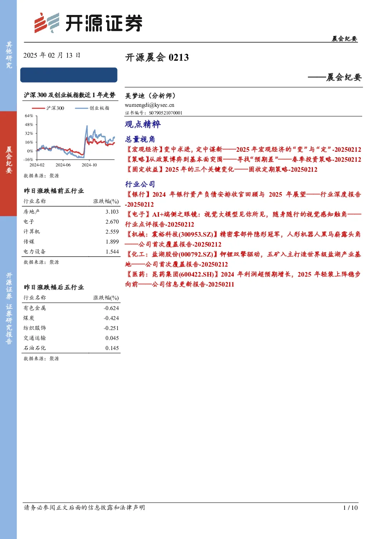Click the 晨会纪要 header label at top right
Viewport: 381px width, 539px height.
(x=345, y=39)
